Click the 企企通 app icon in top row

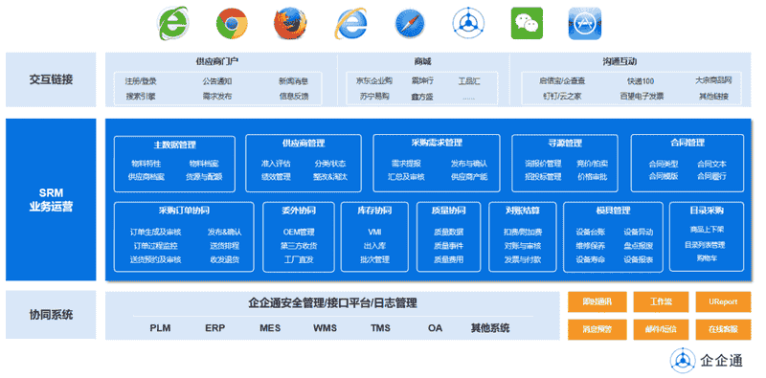point(468,23)
